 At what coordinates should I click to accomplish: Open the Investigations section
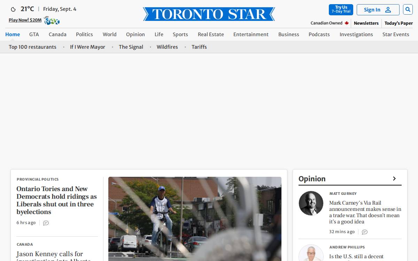click(356, 34)
